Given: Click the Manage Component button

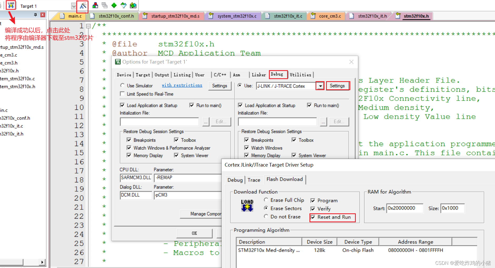Looking at the screenshot, I should click(x=201, y=214).
